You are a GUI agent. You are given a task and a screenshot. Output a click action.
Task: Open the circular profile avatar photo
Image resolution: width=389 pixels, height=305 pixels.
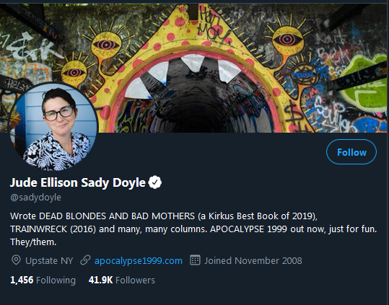click(x=53, y=127)
